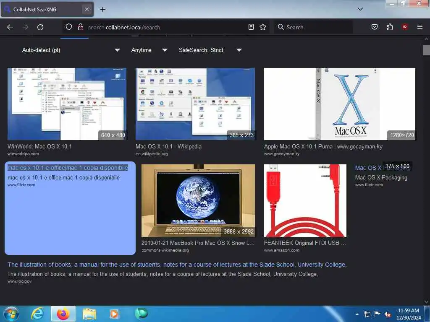430x322 pixels.
Task: Open WinWorld Mac OS X 10.1 thumbnail
Action: tap(67, 104)
